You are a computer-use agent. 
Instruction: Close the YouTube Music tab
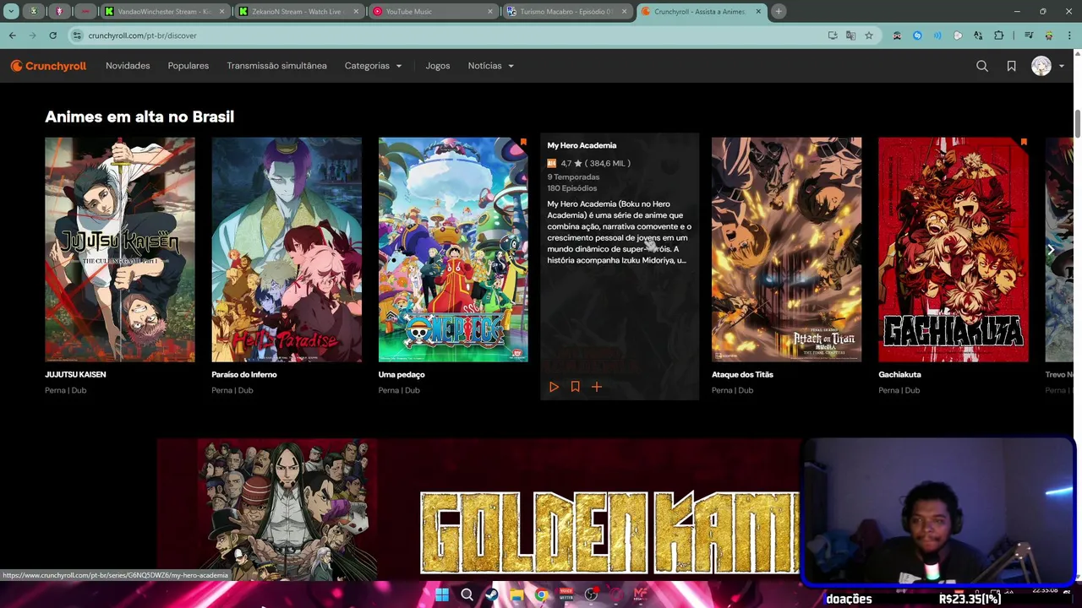[x=490, y=12]
